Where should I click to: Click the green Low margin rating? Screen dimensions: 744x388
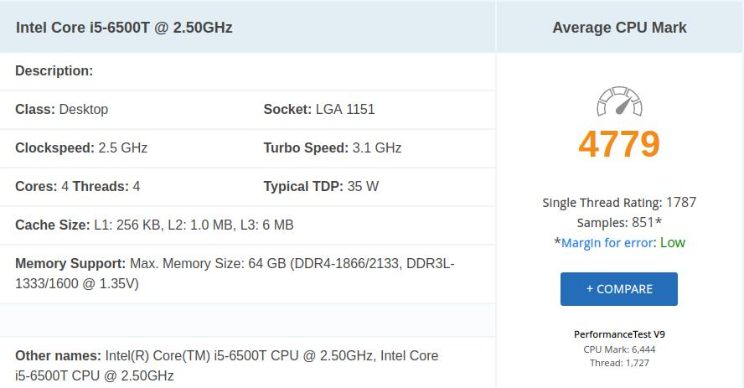[x=672, y=243]
